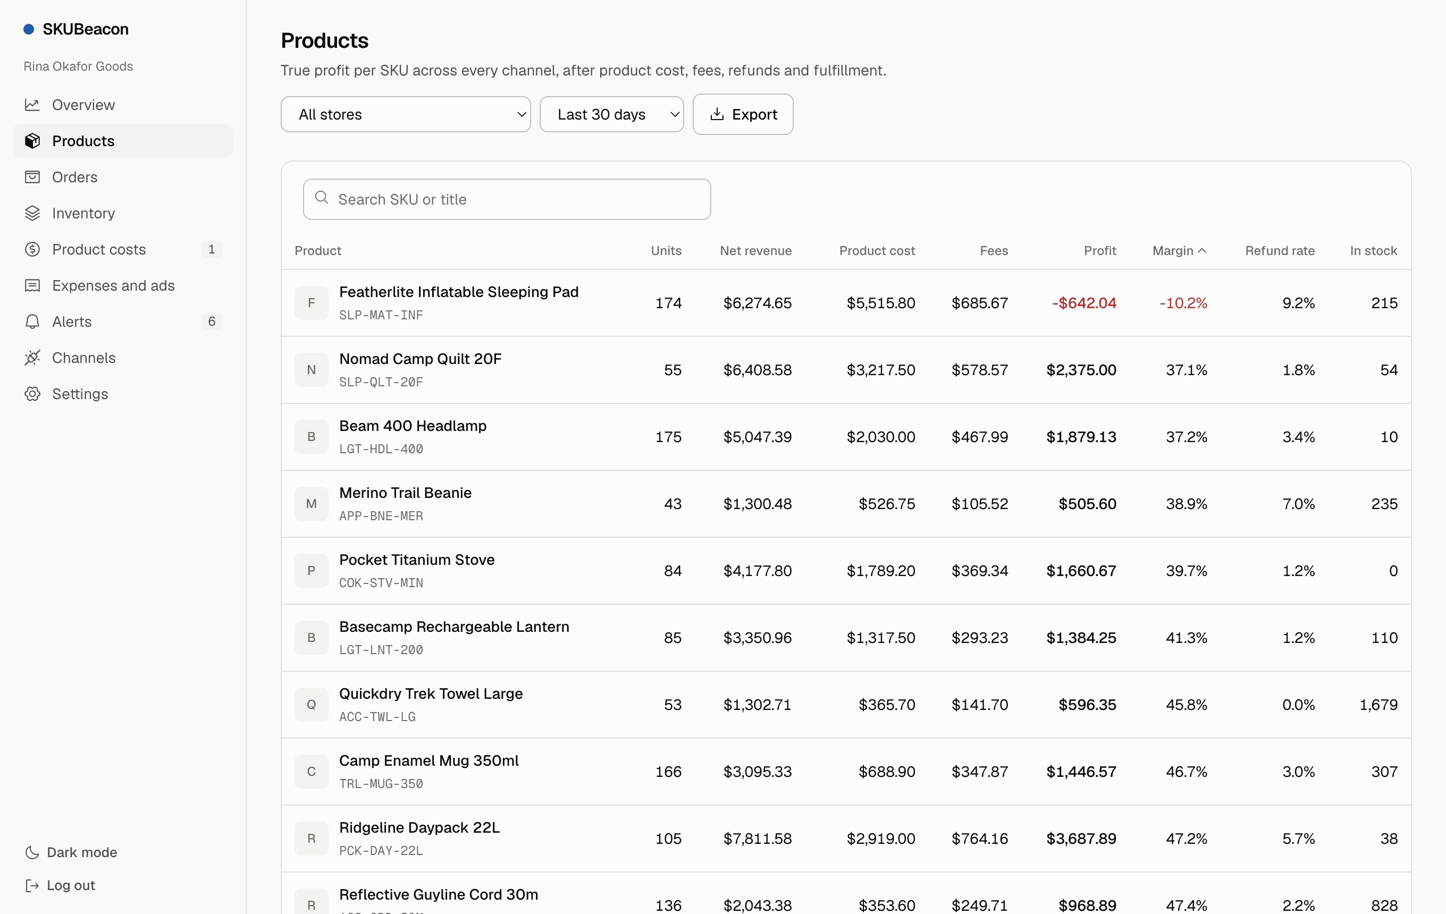Click the Product costs badge showing 1
The image size is (1446, 914).
[212, 249]
